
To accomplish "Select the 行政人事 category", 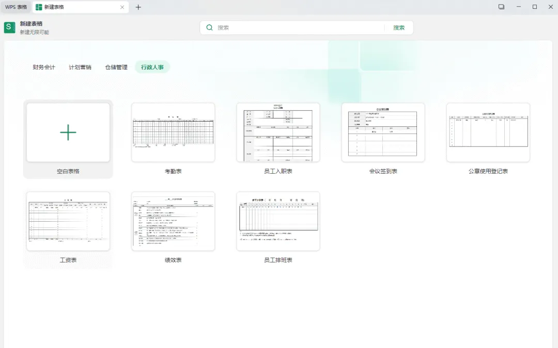I will [x=152, y=67].
